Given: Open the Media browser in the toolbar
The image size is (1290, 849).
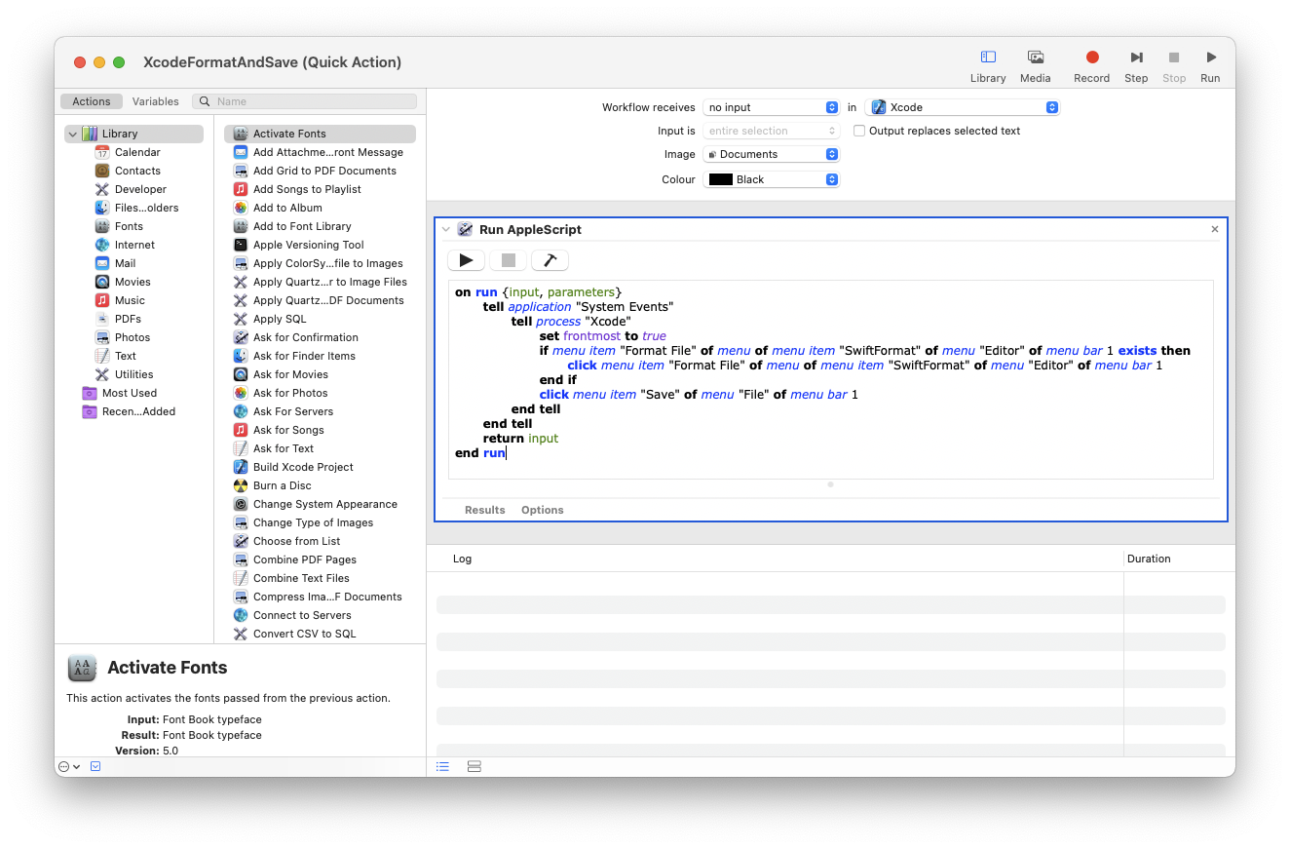Looking at the screenshot, I should click(x=1035, y=57).
